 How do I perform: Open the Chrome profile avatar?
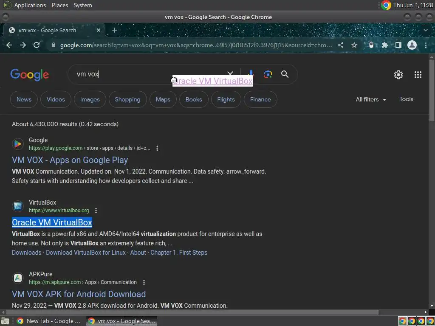tap(412, 45)
